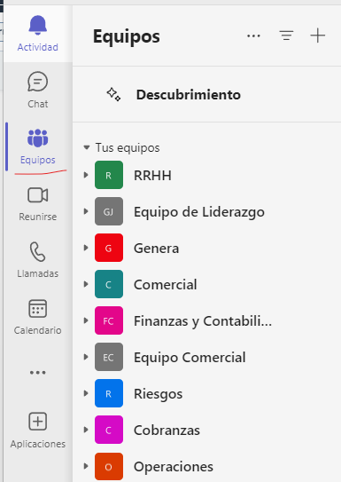Select the Reunirse video camera icon
This screenshot has height=482, width=341.
click(x=38, y=195)
